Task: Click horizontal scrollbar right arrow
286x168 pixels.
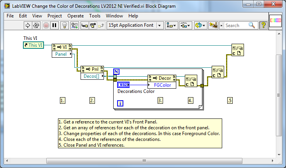Action: tap(273, 161)
